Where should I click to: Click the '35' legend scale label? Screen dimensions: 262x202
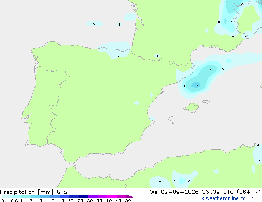[x=99, y=200]
